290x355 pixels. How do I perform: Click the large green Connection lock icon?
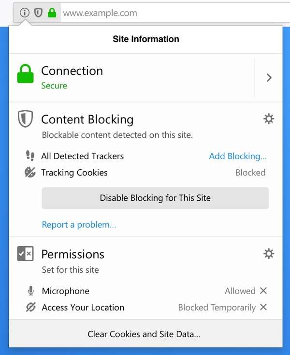tap(26, 74)
